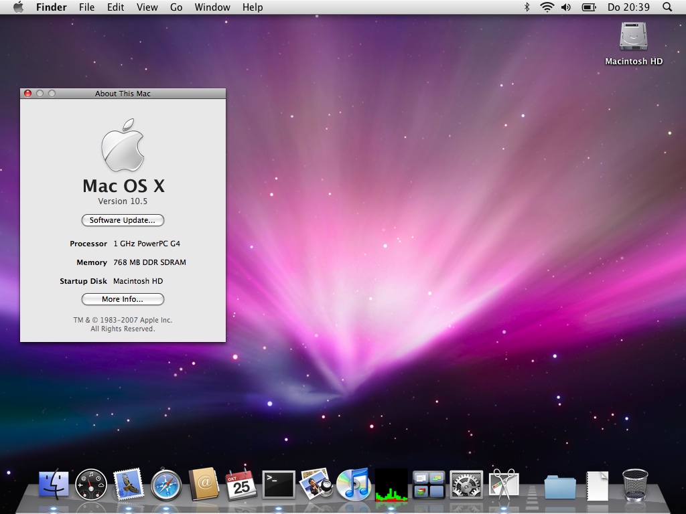Click the About This Mac title bar
The image size is (686, 514).
click(123, 94)
